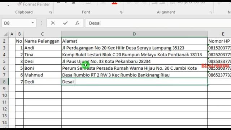Viewport: 231px width, 130px height.
Task: Select phone number cell in Tina's row
Action: click(x=219, y=55)
